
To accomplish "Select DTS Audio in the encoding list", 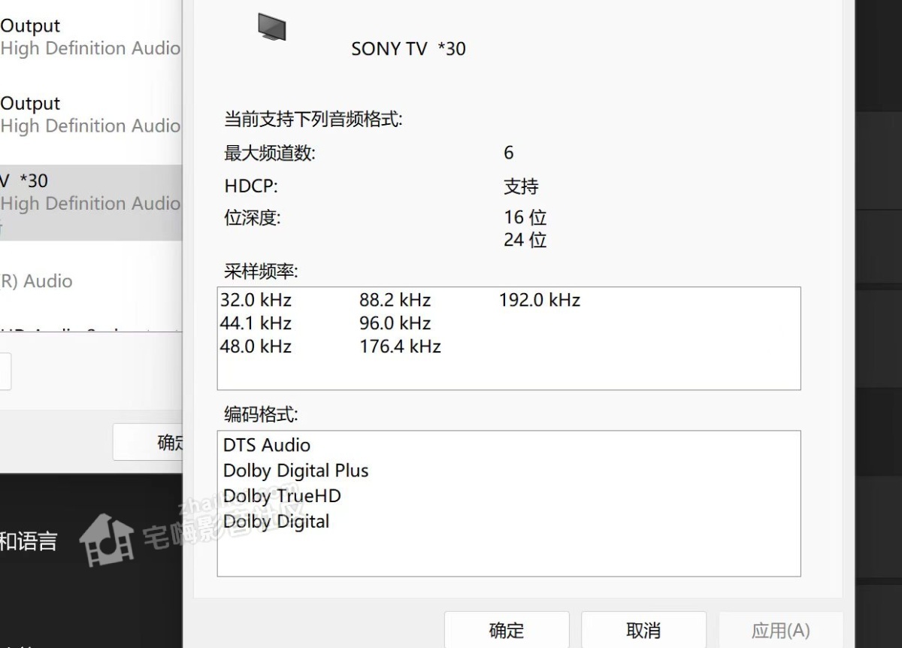I will [267, 445].
